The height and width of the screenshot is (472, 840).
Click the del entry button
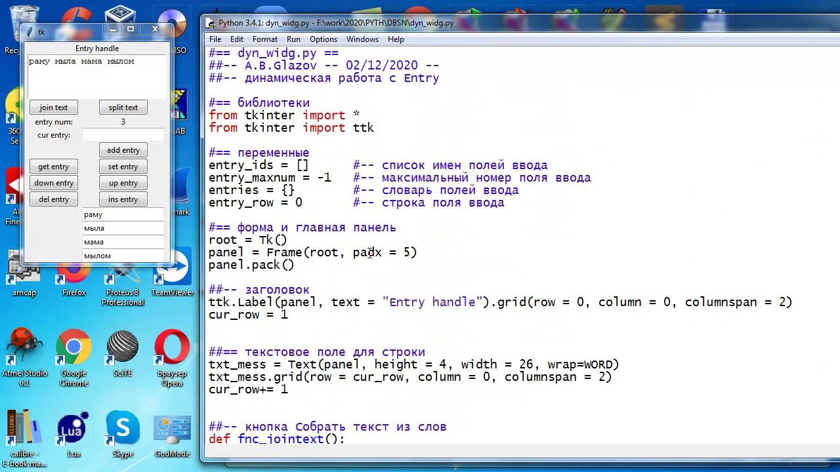pos(54,199)
